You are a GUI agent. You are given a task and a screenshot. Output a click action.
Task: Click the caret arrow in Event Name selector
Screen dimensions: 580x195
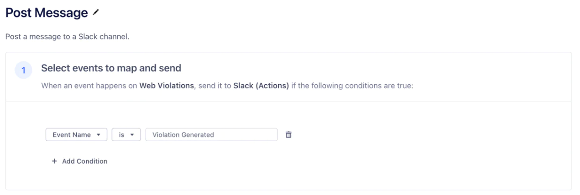coord(99,135)
